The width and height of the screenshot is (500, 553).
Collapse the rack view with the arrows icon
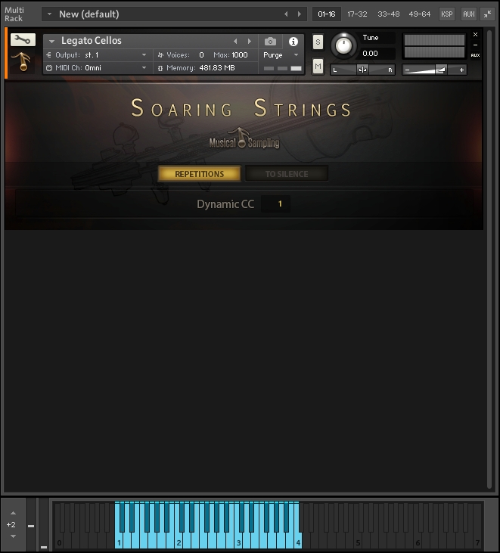[x=487, y=14]
